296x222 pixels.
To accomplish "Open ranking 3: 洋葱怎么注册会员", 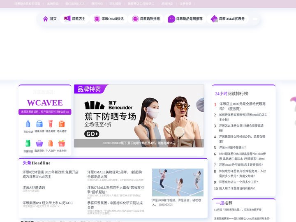I will tap(241, 128).
